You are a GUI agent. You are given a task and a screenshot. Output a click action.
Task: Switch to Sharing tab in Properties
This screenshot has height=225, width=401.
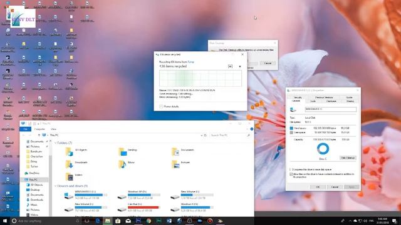point(350,101)
